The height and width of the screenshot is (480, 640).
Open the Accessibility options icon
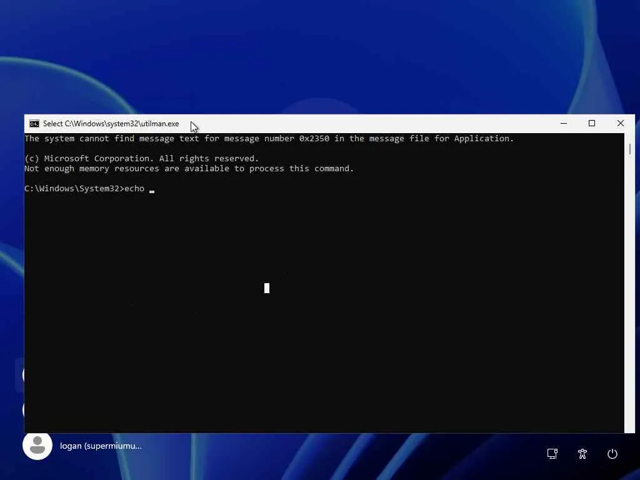point(582,454)
